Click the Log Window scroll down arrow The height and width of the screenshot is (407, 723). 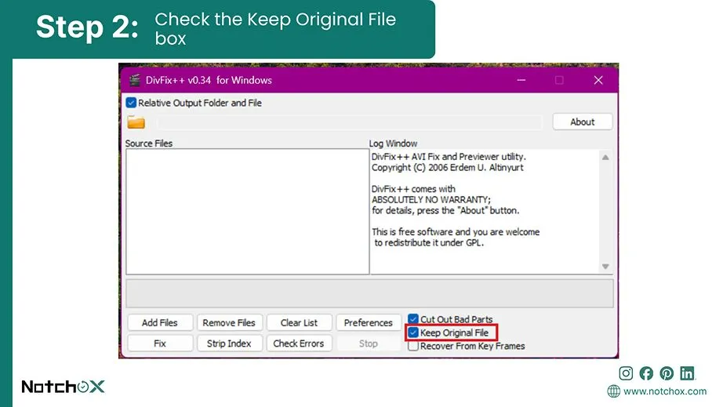click(x=605, y=267)
